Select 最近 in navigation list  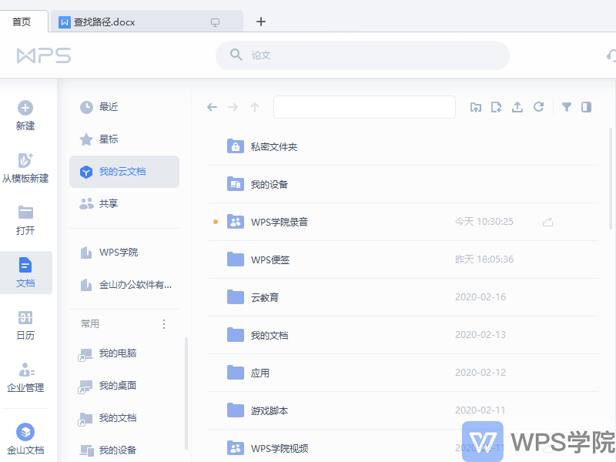pos(124,107)
